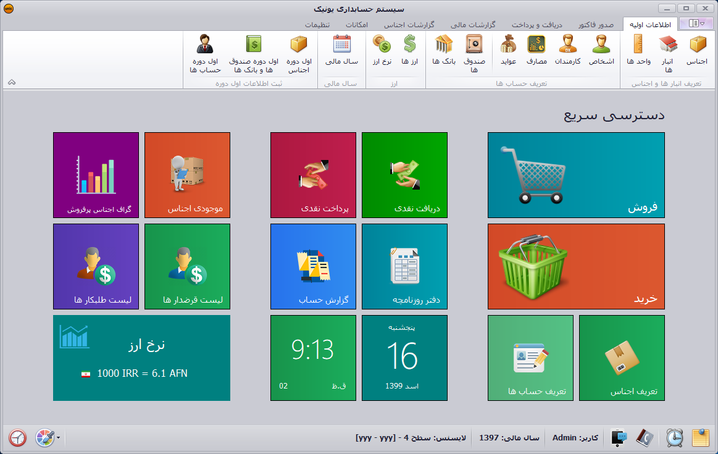This screenshot has height=454, width=718.
Task: Pick a theme via the color palette icon
Action: [44, 438]
